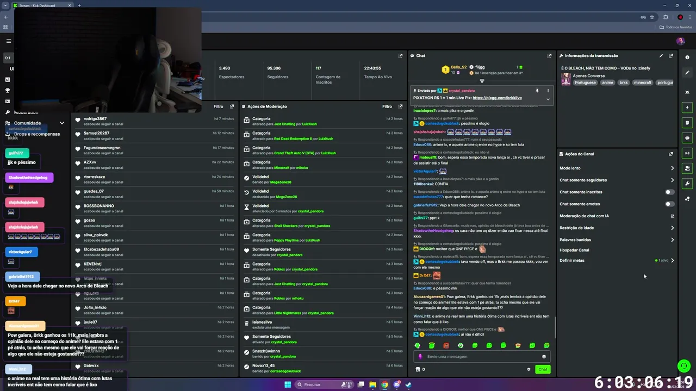Open Todos os favoritos bookmarks folder

pos(676,27)
